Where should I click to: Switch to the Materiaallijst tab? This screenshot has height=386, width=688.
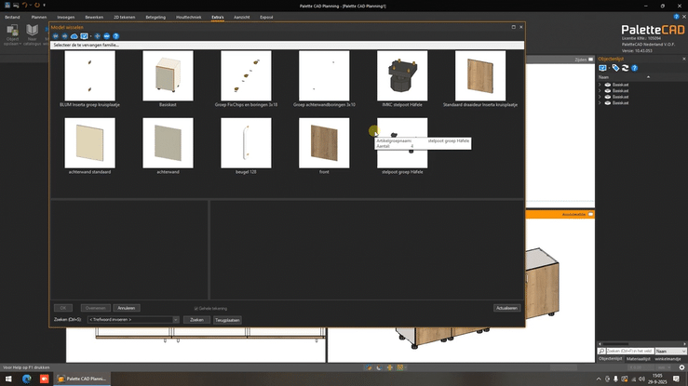(x=637, y=359)
